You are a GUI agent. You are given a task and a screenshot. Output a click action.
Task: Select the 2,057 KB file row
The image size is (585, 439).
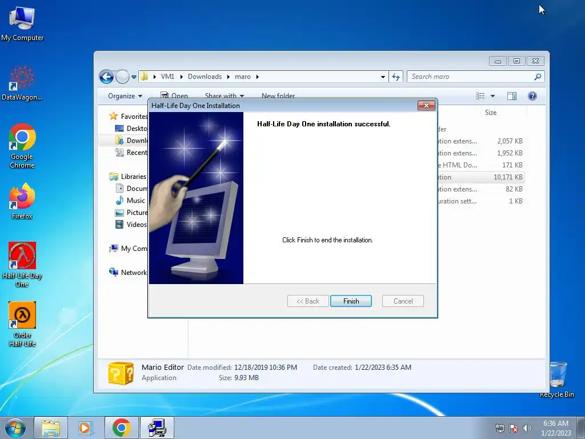tap(481, 141)
